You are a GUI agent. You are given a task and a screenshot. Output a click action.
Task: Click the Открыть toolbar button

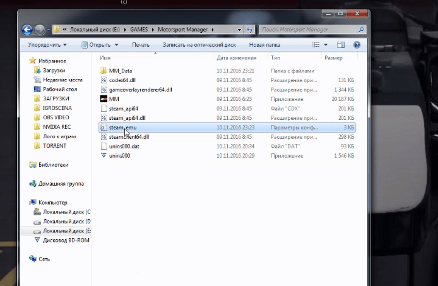[x=96, y=45]
